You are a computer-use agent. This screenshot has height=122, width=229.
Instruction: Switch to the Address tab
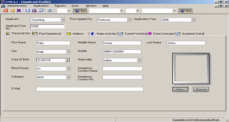click(75, 34)
